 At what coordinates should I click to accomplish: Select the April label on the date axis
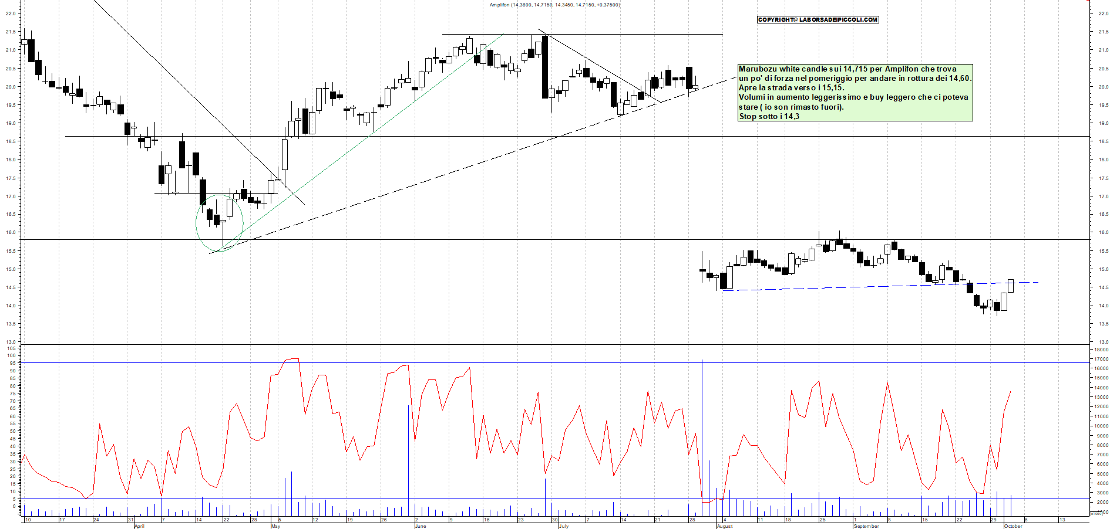[139, 526]
